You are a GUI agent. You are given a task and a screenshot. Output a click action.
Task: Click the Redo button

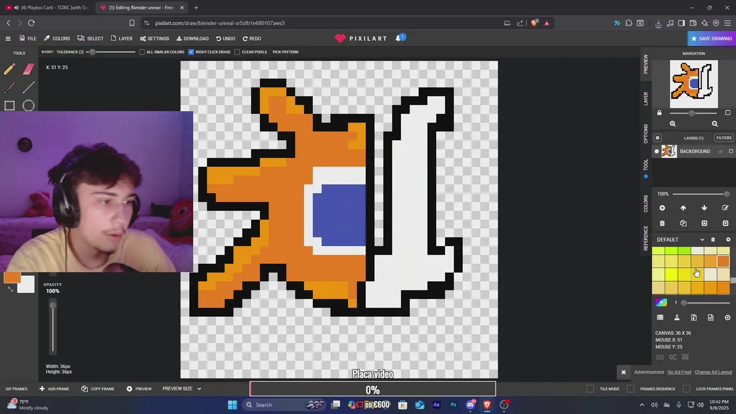point(252,39)
